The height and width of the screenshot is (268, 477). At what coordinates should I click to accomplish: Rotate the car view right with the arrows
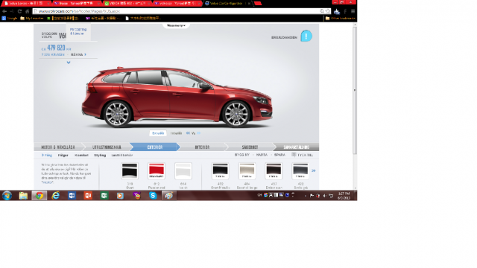tap(199, 133)
